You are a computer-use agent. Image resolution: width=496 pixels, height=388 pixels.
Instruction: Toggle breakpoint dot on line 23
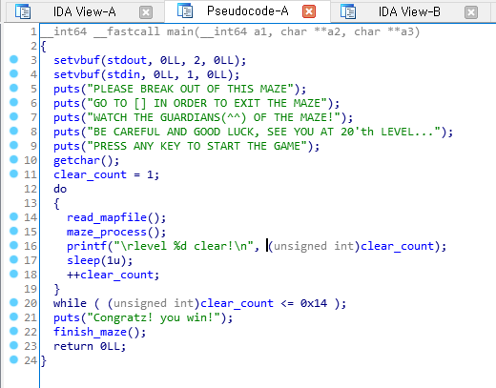tap(13, 345)
